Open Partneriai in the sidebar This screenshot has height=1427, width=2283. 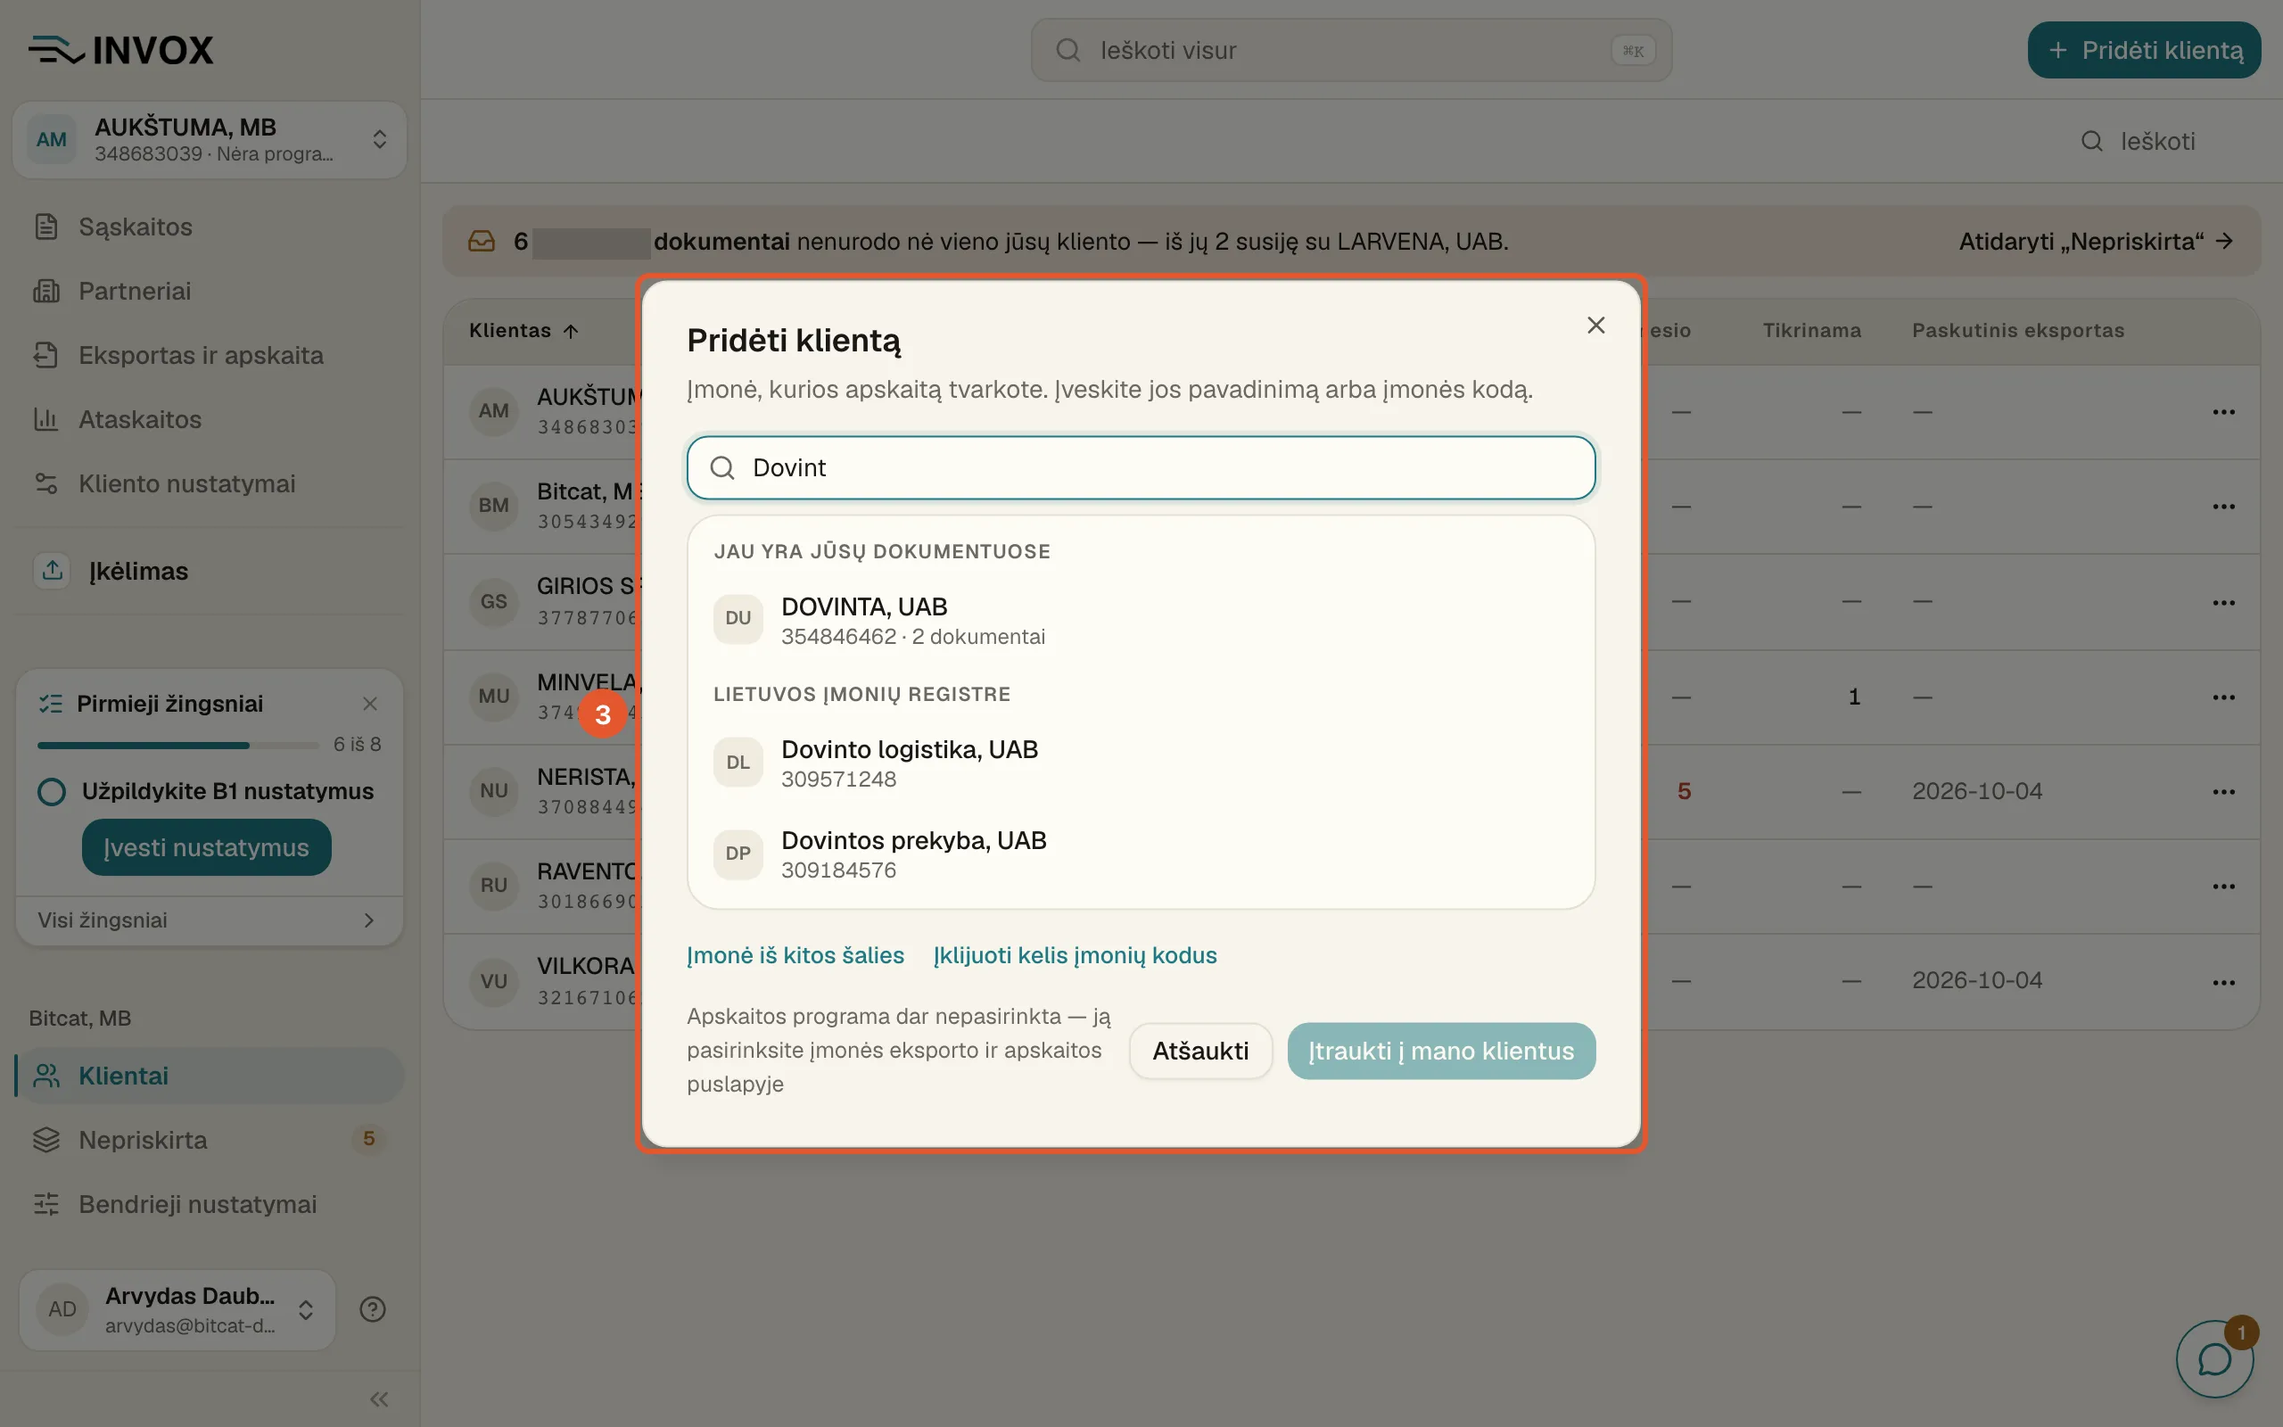tap(210, 292)
